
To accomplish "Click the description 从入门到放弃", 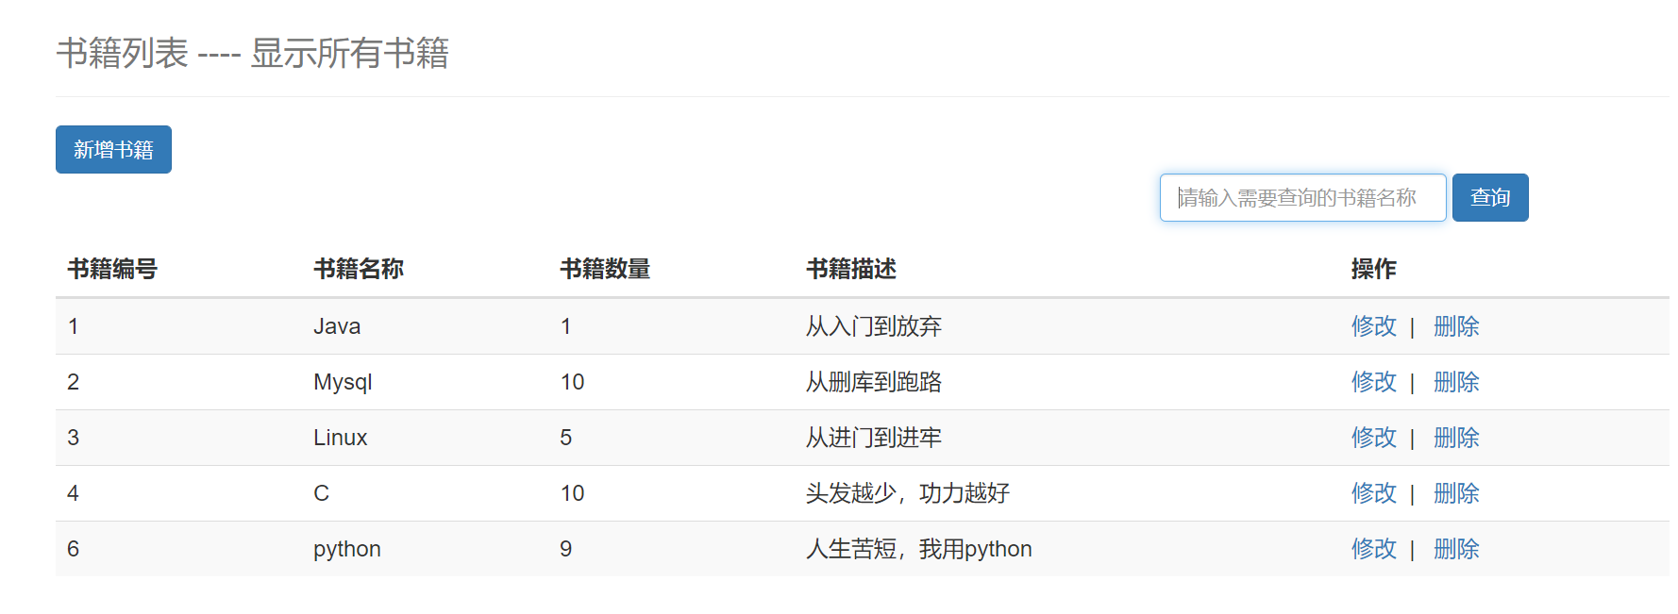I will click(874, 326).
